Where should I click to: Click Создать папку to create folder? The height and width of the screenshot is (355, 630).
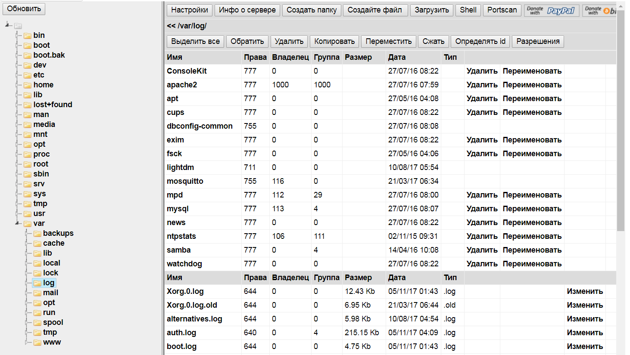pyautogui.click(x=312, y=10)
